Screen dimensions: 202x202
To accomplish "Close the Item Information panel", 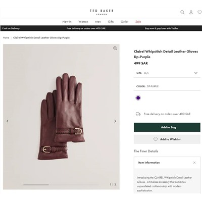I will [194, 163].
